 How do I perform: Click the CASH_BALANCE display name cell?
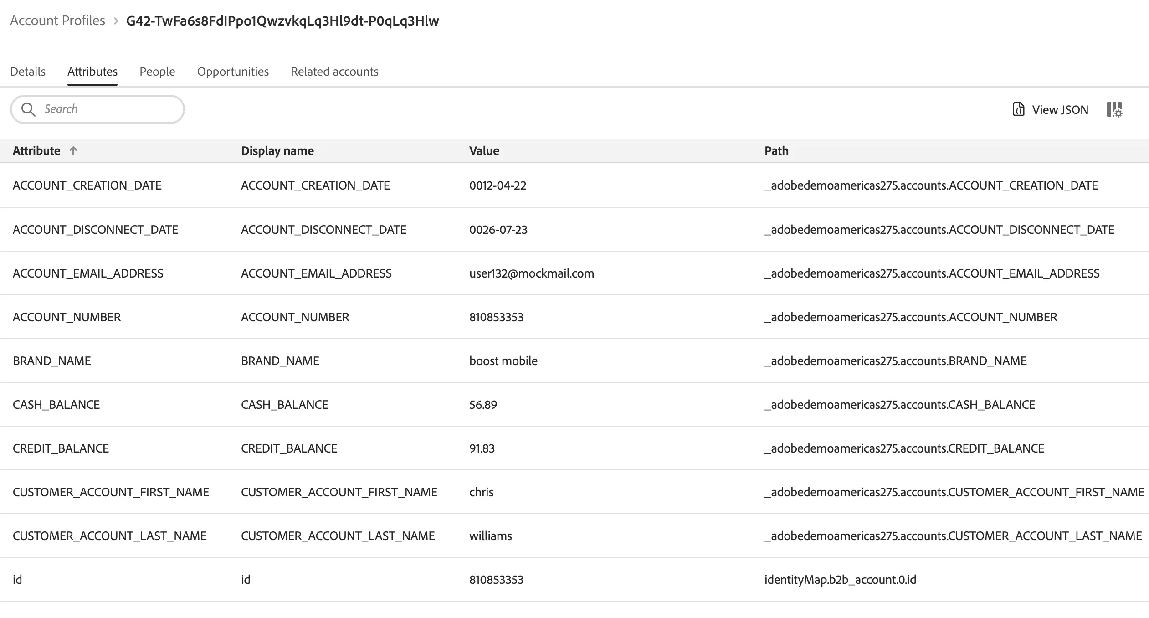[285, 405]
